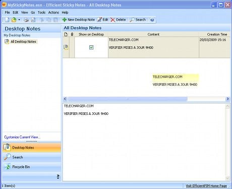Click New Desktop Note button
The height and width of the screenshot is (189, 232).
[79, 20]
